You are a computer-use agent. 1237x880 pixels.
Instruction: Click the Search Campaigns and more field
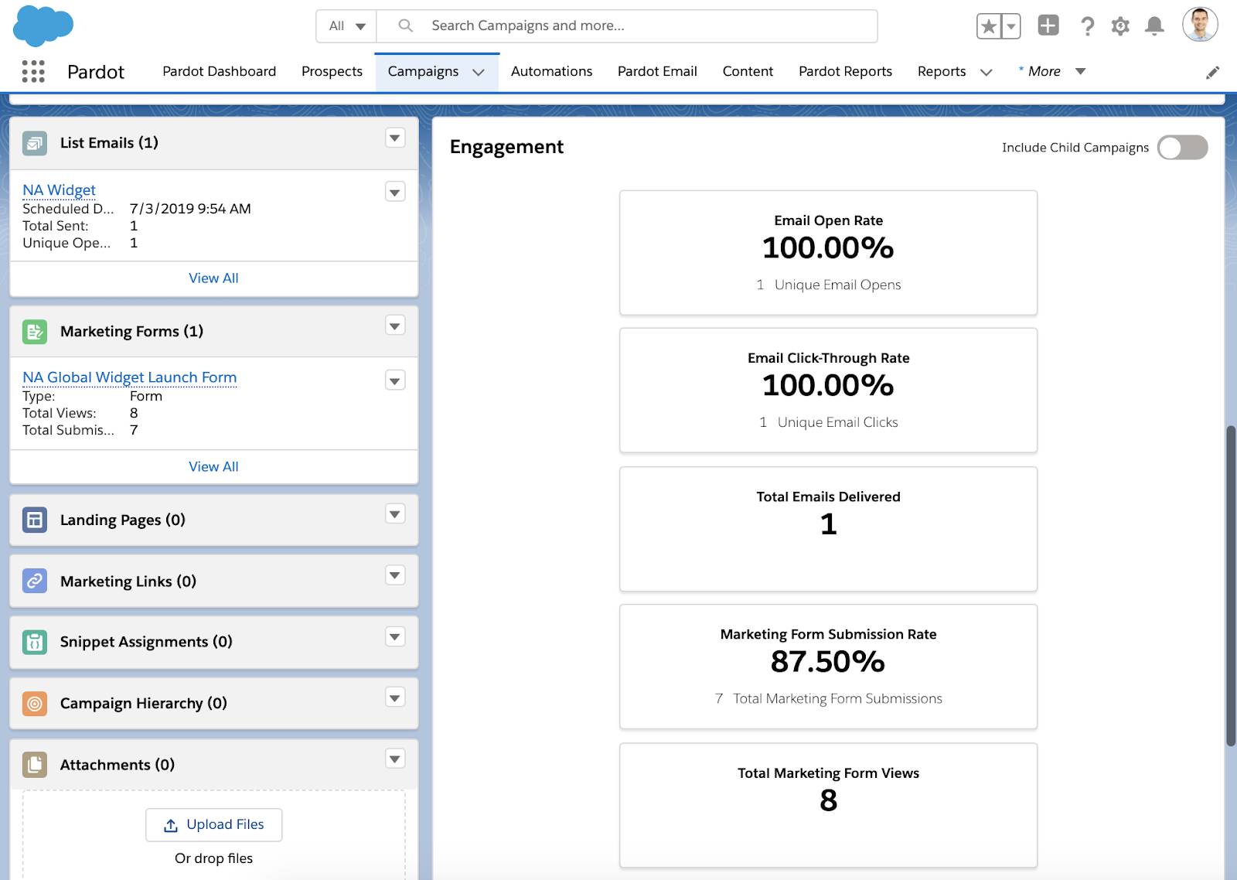[x=627, y=26]
